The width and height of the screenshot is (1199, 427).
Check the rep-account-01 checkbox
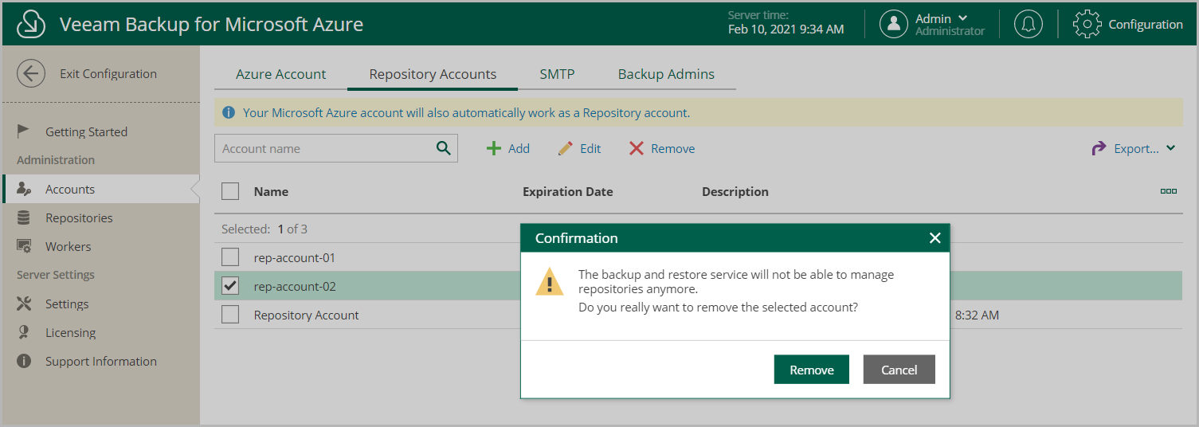(x=230, y=257)
